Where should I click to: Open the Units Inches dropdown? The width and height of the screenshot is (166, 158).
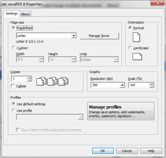[x=115, y=60]
